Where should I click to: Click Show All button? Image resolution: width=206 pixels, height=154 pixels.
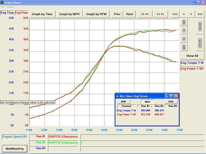(x=192, y=56)
